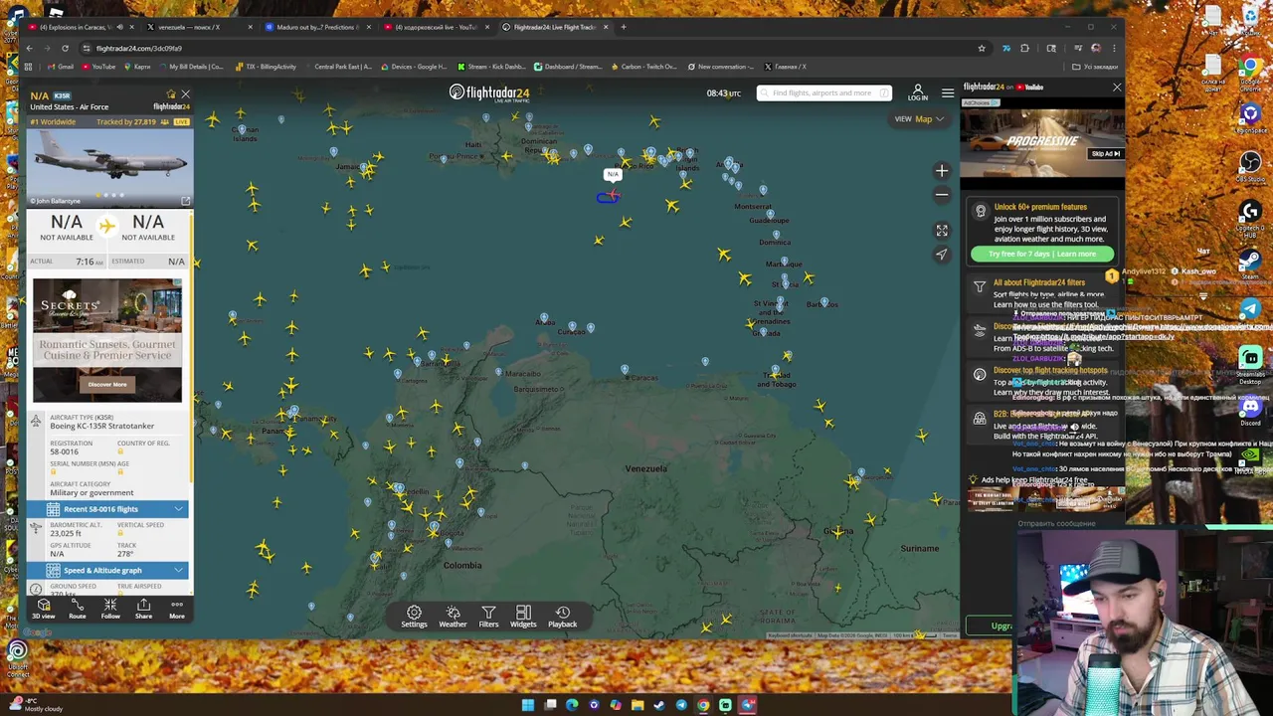Open a new browser tab

click(x=624, y=27)
